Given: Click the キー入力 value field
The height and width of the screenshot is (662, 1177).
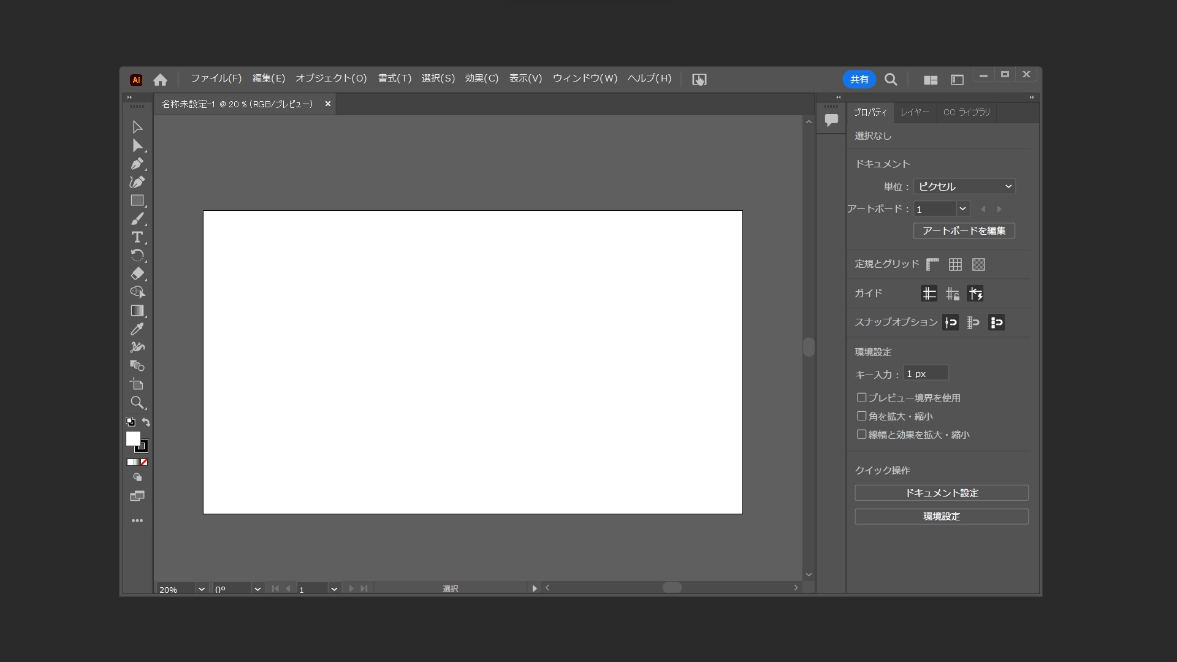Looking at the screenshot, I should pos(924,373).
